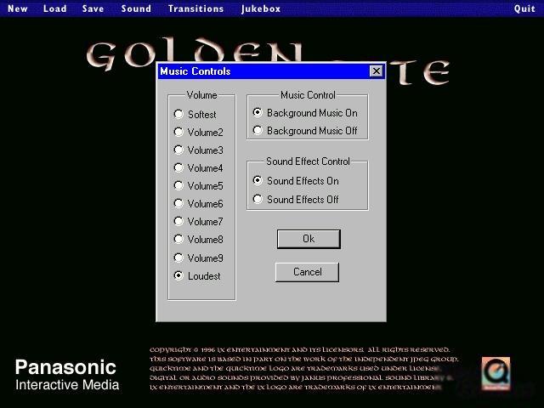Click Quit in the top bar
Screen dimensions: 544x408
point(524,8)
